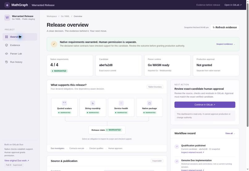The width and height of the screenshot is (249, 171).
Task: Click the Source & publication heading
Action: click(64, 161)
